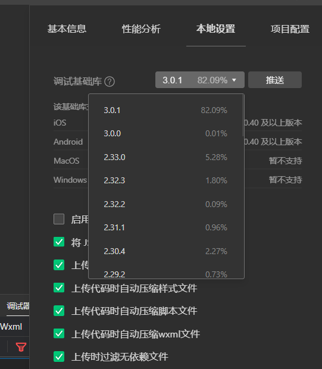This screenshot has height=369, width=322.
Task: Uncheck 上传代码时自动压缩脚本文件
Action: 59,311
